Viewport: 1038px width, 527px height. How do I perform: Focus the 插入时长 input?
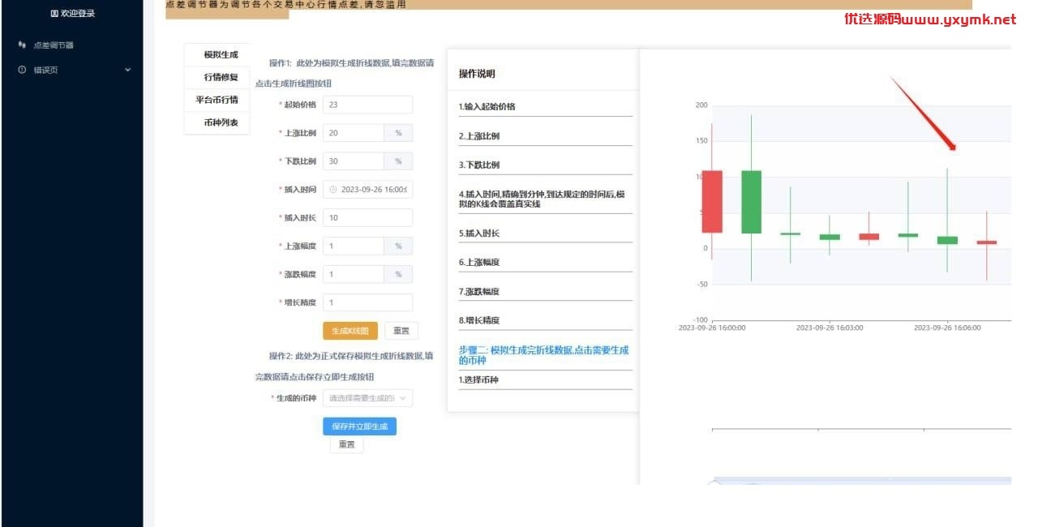(x=367, y=217)
